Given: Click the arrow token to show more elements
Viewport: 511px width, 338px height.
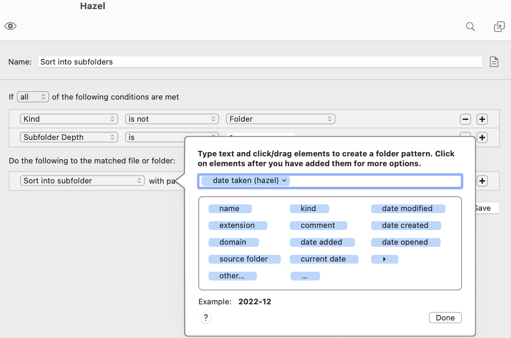Looking at the screenshot, I should [x=384, y=259].
